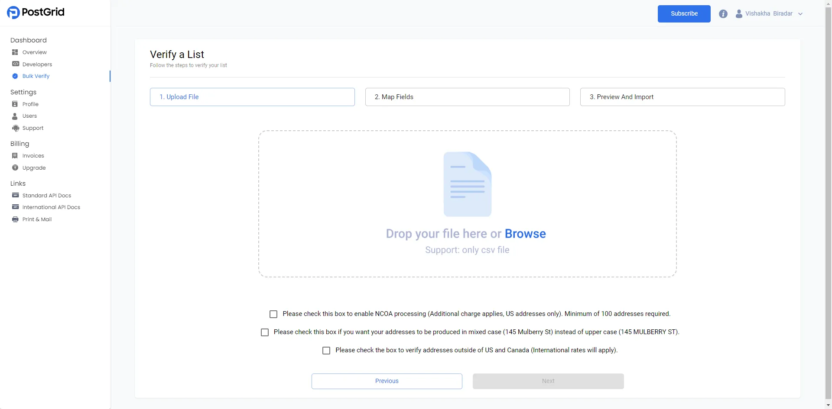Screen dimensions: 832x409
Task: Open Profile settings via its sidebar icon
Action: [x=16, y=104]
